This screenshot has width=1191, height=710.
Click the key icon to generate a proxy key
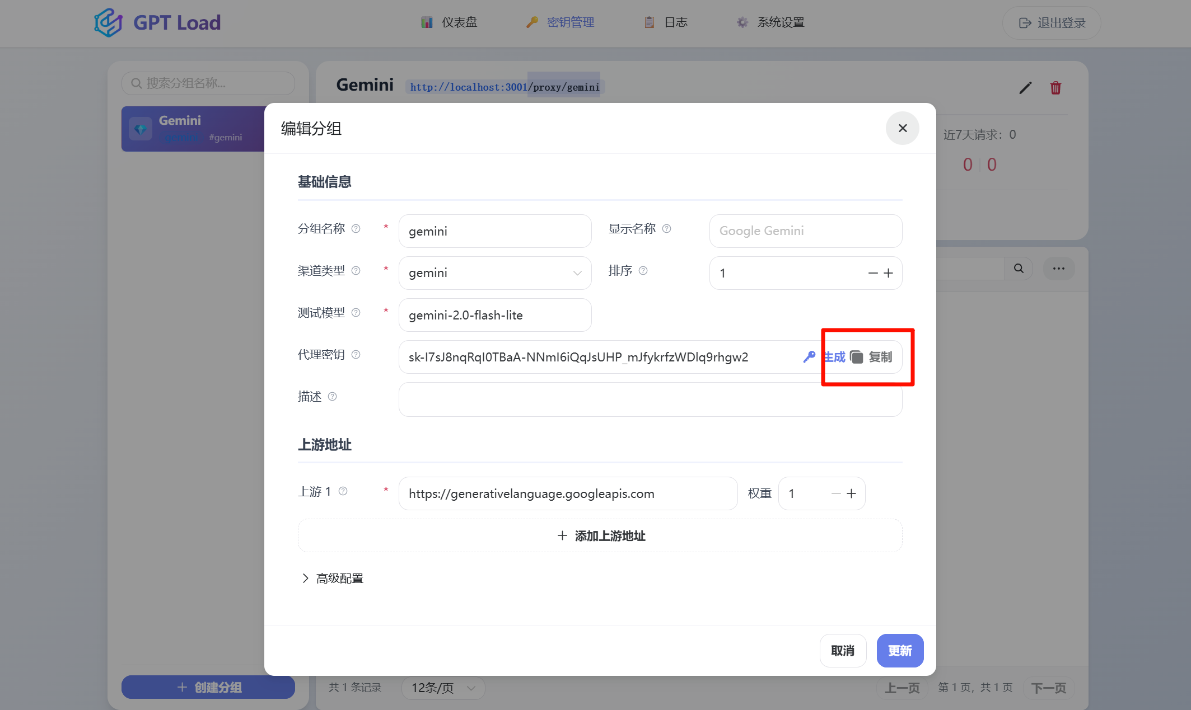click(809, 356)
